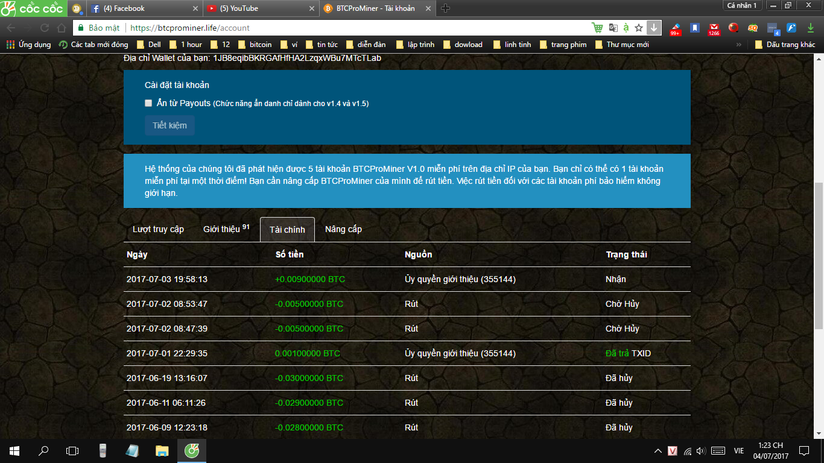Screen dimensions: 824x463
Task: Open the pinned Dogecoin tab
Action: coord(77,8)
